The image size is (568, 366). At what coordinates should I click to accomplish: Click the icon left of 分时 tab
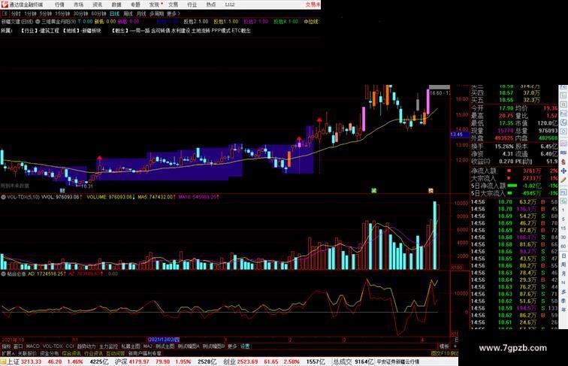click(x=5, y=14)
